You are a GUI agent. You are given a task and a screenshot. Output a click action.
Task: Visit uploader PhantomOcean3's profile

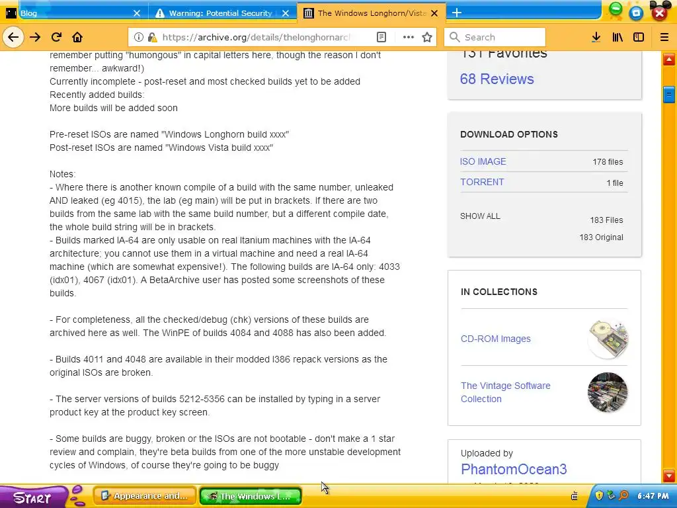[x=513, y=469]
